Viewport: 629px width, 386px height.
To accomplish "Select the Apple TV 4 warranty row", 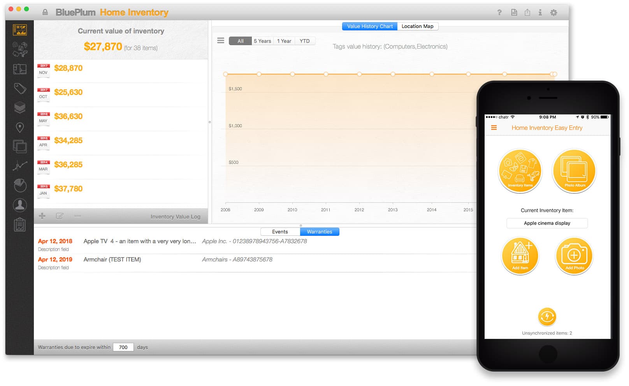I will (255, 245).
